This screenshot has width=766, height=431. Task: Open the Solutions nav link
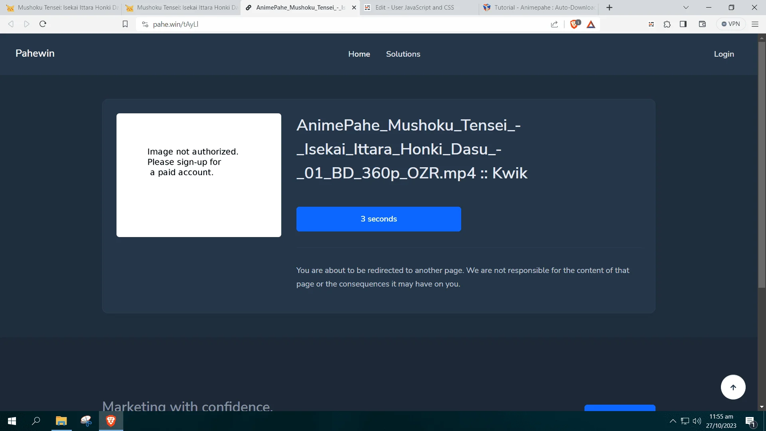click(403, 54)
